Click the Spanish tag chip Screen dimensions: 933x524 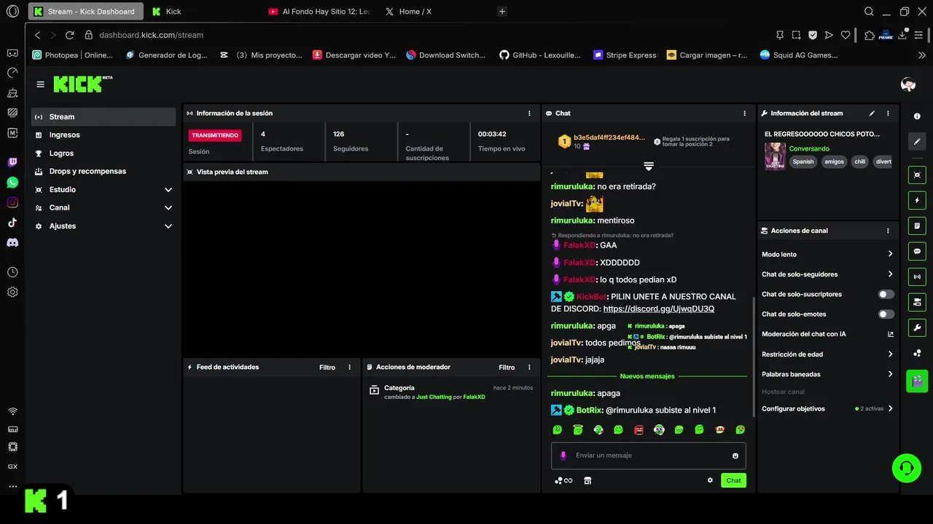pos(803,162)
